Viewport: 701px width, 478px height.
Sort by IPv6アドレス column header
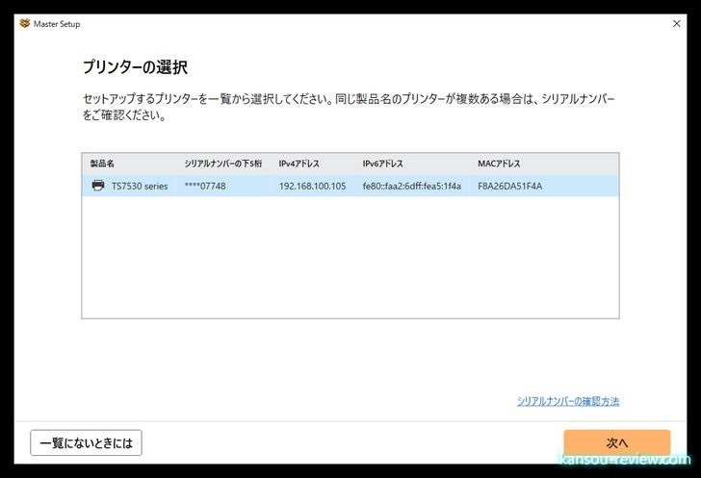(382, 164)
